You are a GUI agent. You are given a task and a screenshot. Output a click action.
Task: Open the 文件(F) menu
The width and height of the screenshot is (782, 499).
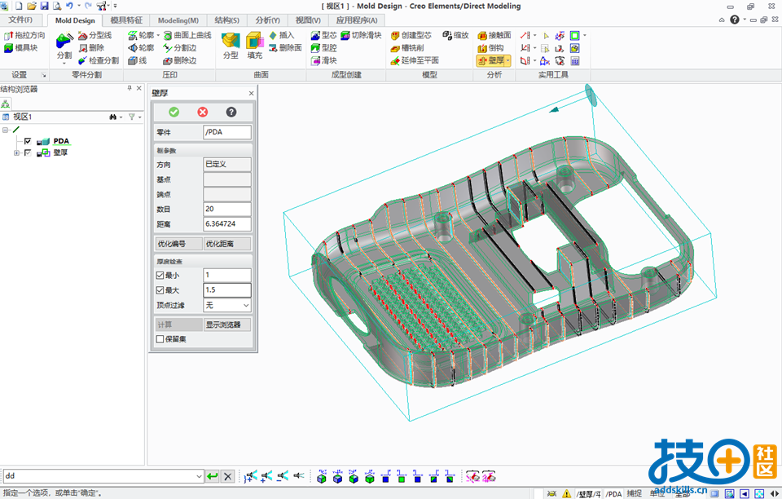tap(20, 20)
